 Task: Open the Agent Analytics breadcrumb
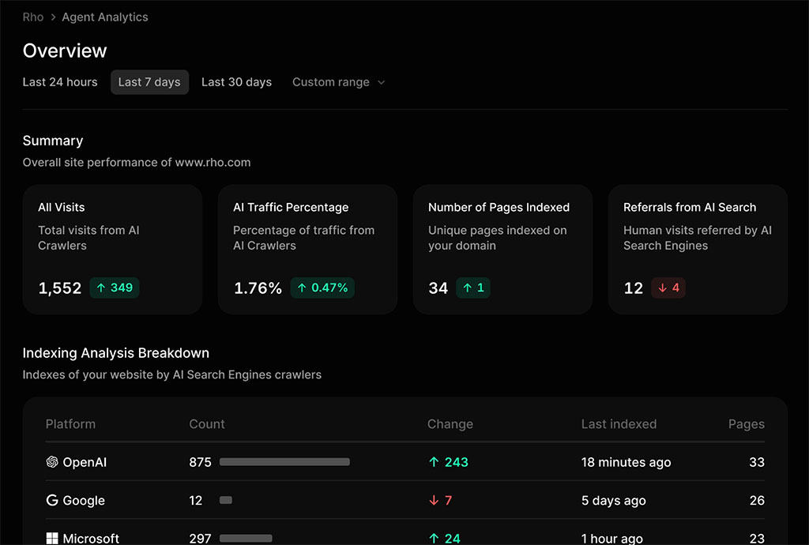tap(104, 17)
